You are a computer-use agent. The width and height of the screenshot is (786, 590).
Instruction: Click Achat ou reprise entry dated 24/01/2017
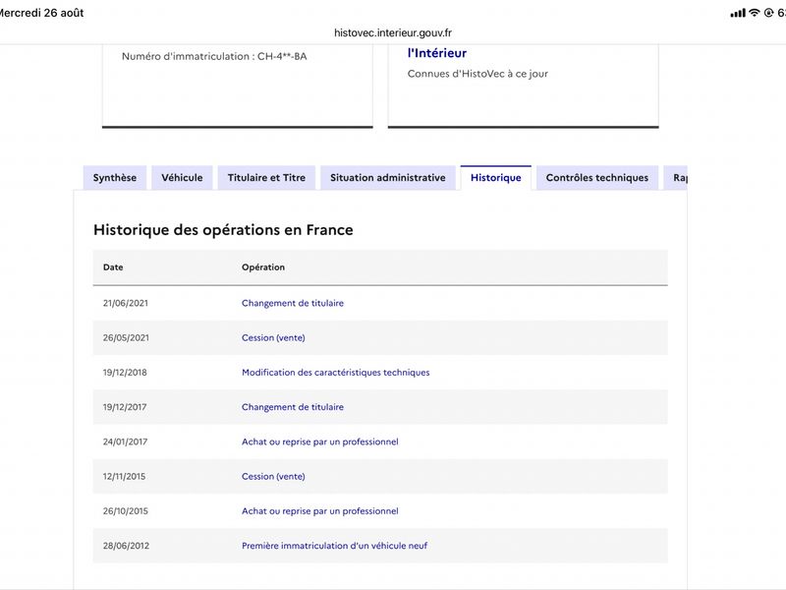tap(320, 442)
